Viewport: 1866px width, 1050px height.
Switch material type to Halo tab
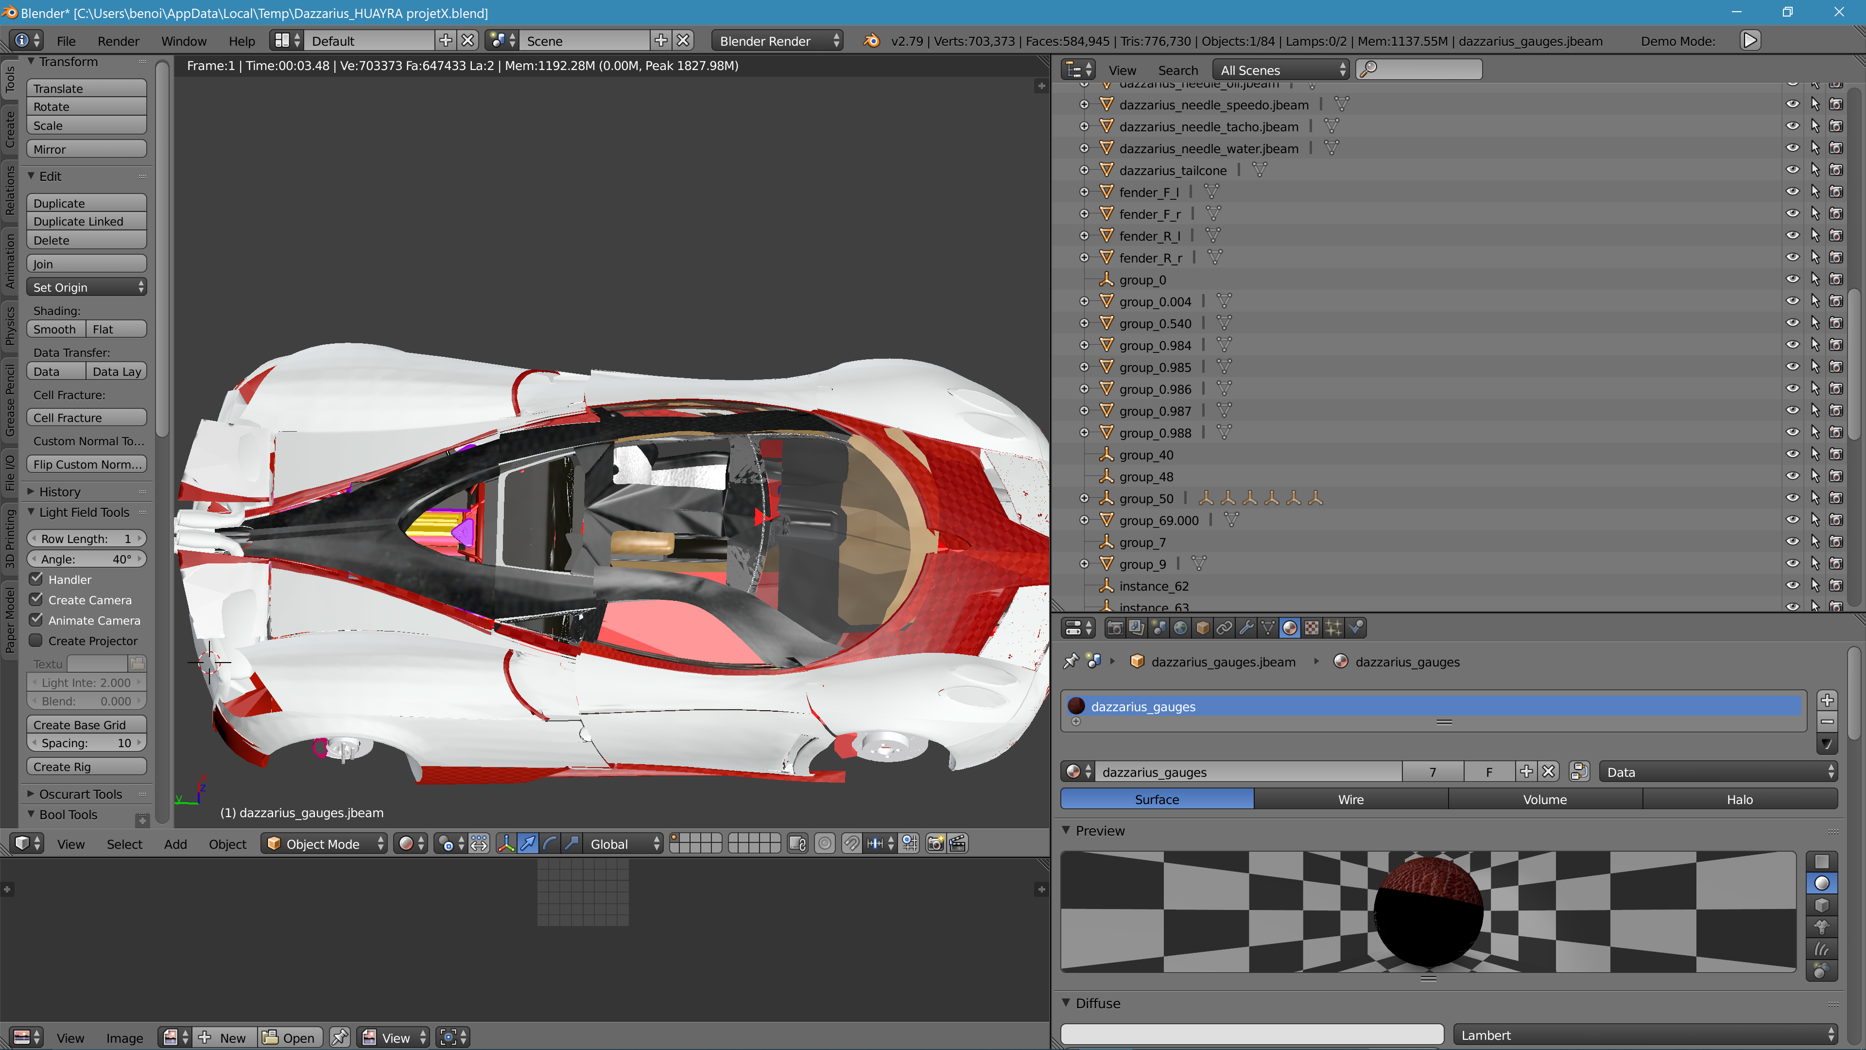tap(1739, 799)
